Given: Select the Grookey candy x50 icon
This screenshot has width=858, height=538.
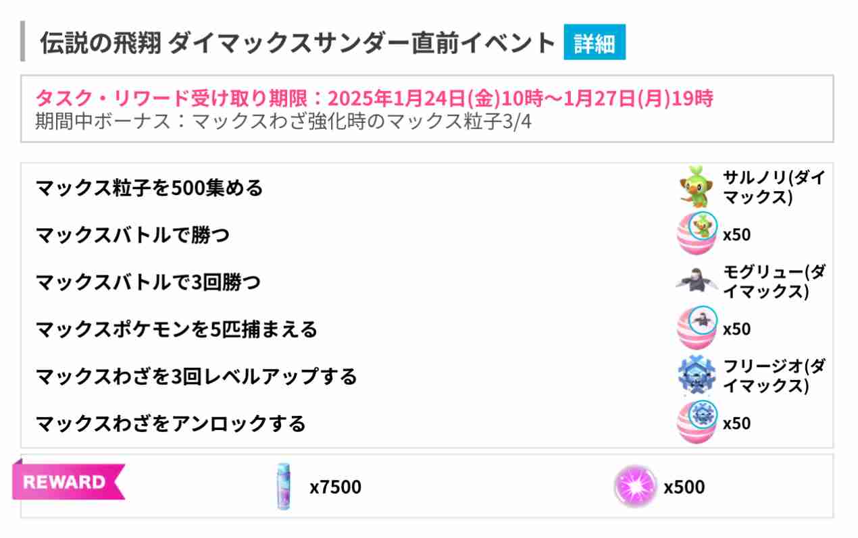Looking at the screenshot, I should (697, 234).
